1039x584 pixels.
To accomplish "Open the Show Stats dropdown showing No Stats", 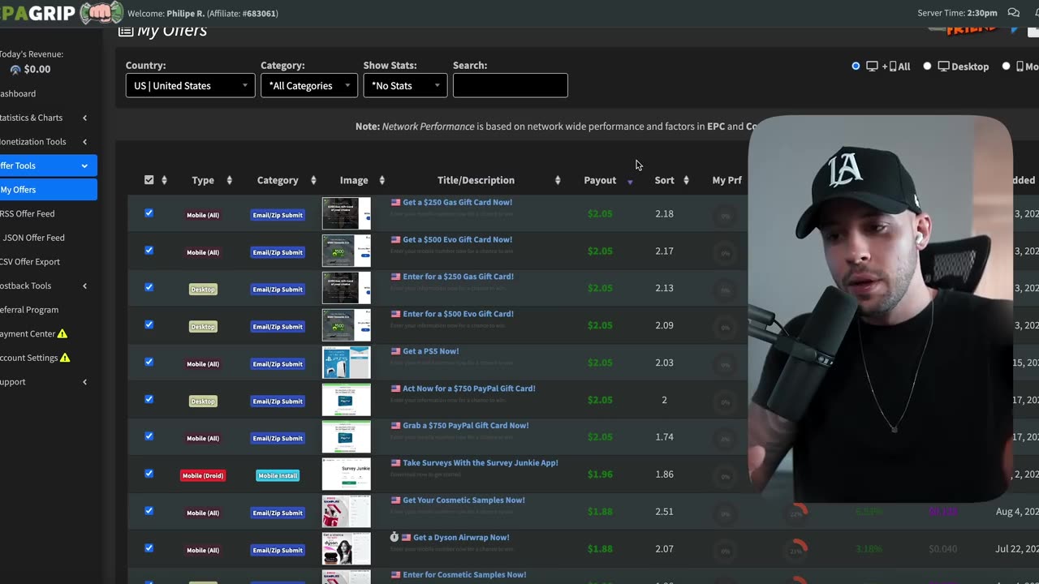I will pyautogui.click(x=405, y=85).
